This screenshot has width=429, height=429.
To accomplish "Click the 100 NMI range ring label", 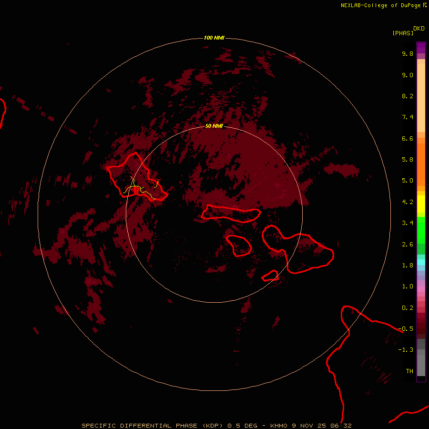I will (x=214, y=38).
